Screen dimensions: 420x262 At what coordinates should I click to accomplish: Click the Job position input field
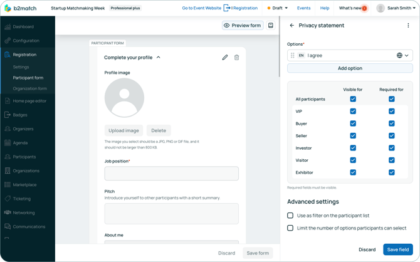171,174
